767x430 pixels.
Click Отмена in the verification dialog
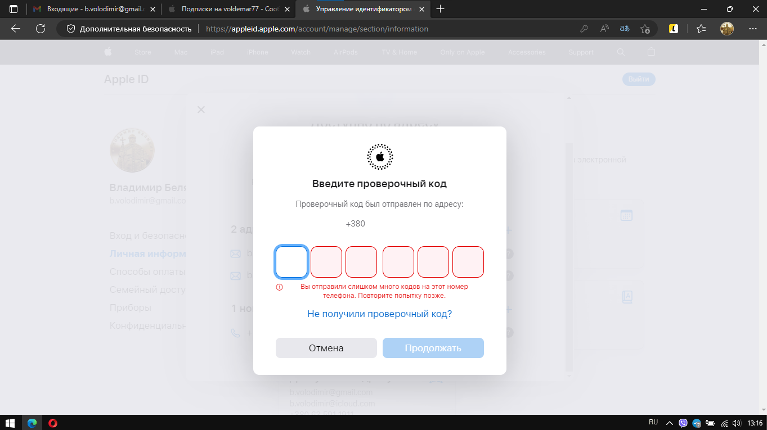pos(326,348)
